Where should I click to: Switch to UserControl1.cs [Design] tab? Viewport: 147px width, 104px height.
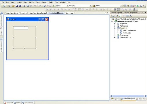click(38, 13)
